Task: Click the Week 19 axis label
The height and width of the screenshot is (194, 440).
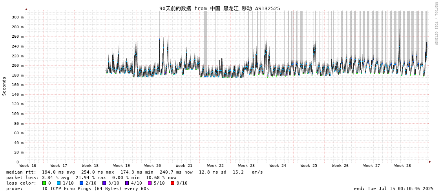Action: coord(122,166)
